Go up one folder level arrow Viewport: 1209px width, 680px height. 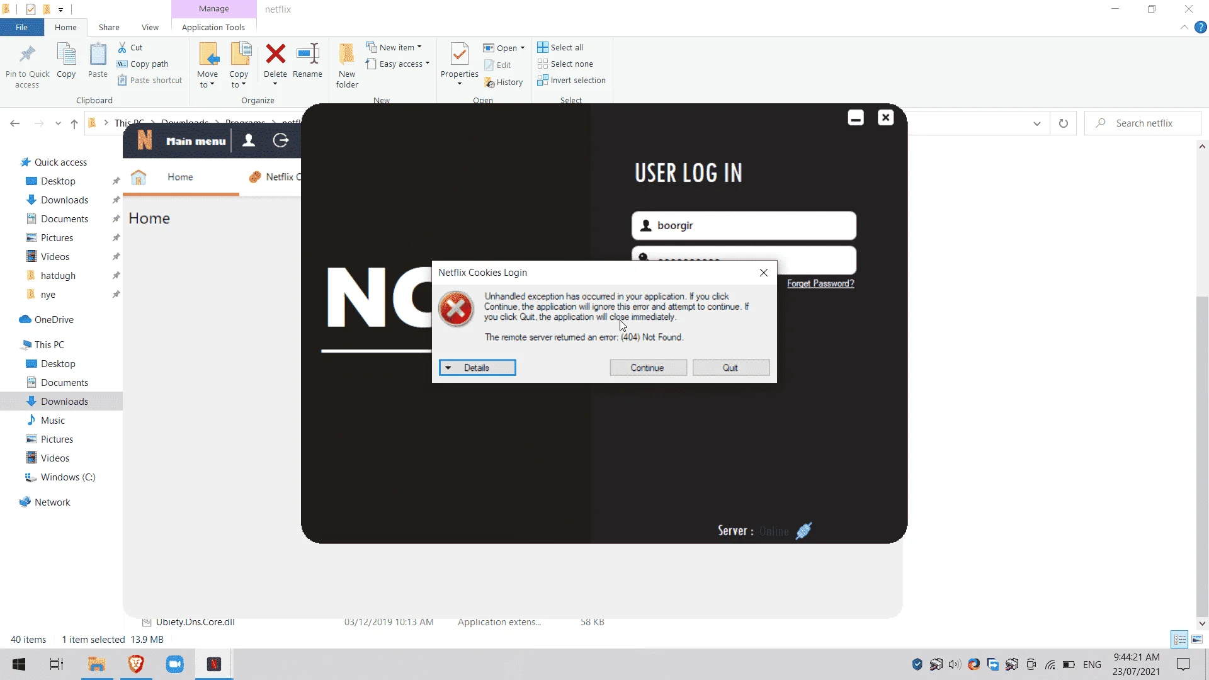[74, 123]
